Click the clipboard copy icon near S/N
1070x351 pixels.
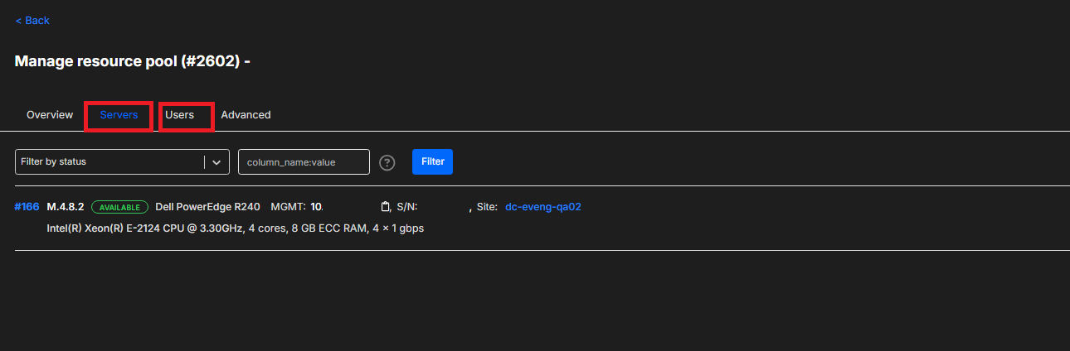[x=385, y=207]
